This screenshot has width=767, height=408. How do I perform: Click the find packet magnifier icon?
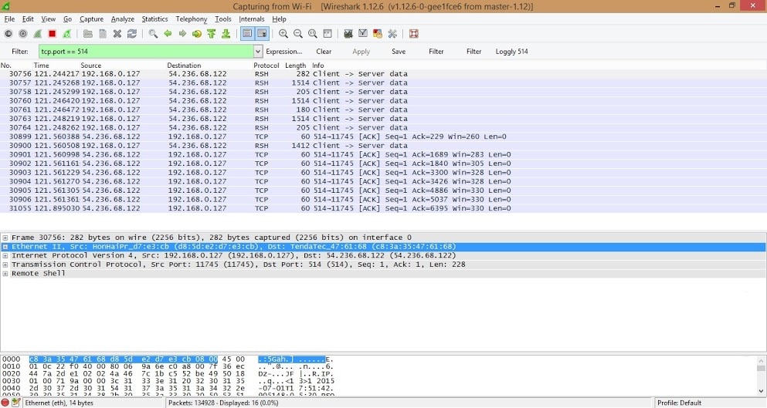(x=153, y=34)
